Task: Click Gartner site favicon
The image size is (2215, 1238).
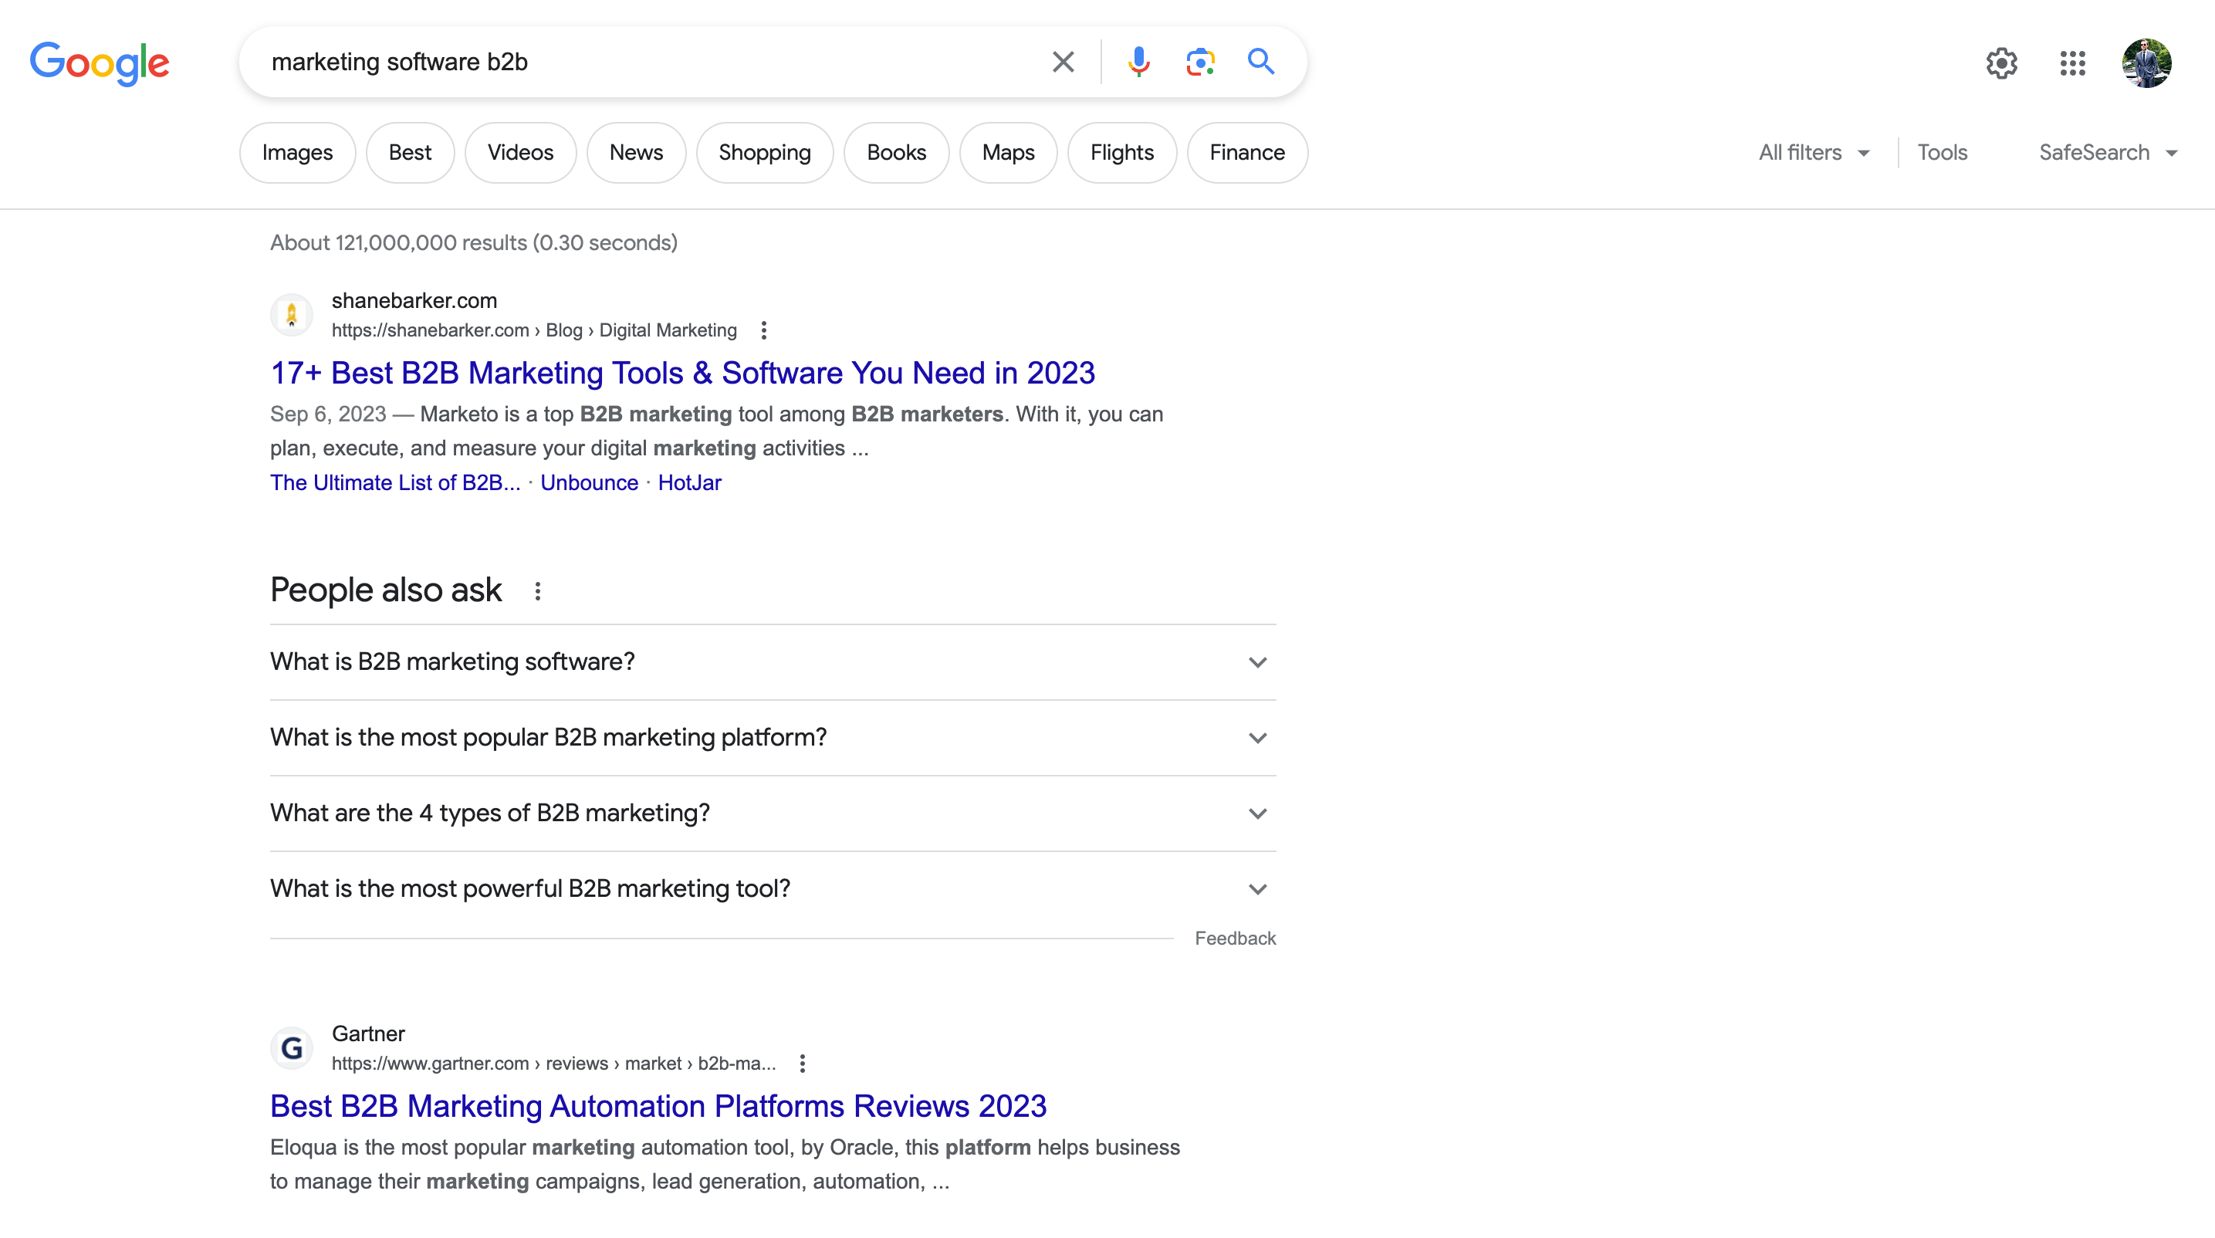Action: point(292,1048)
